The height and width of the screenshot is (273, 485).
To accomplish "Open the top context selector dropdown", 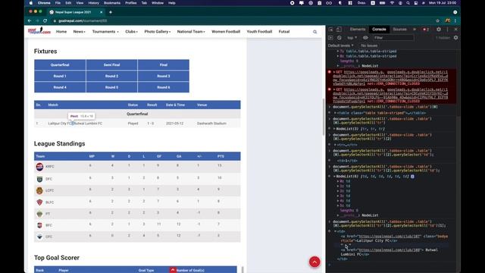I will click(352, 38).
